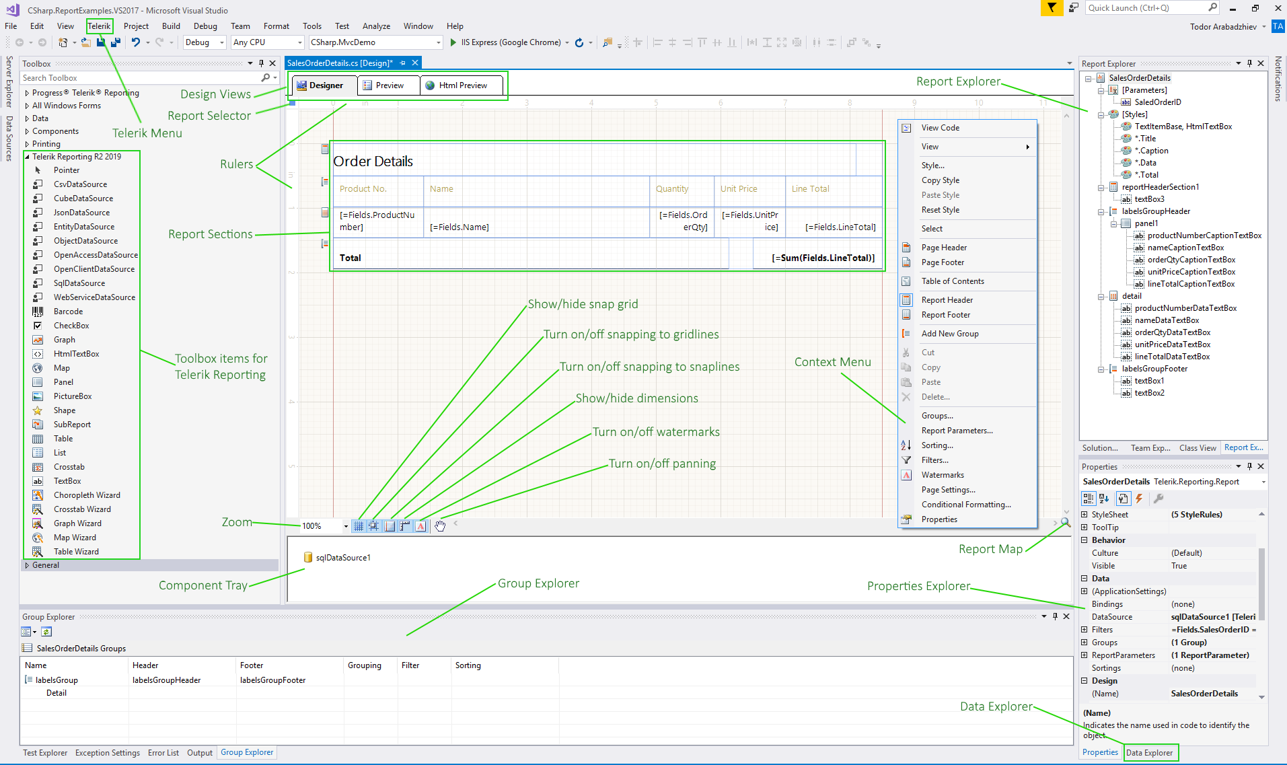Open Events view via lightning bolt icon
Screen dimensions: 1287x765
[x=1138, y=499]
